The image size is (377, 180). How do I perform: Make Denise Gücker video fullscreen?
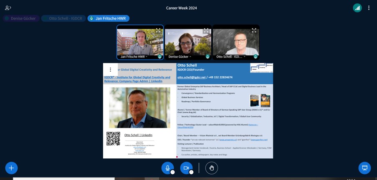coord(206,30)
